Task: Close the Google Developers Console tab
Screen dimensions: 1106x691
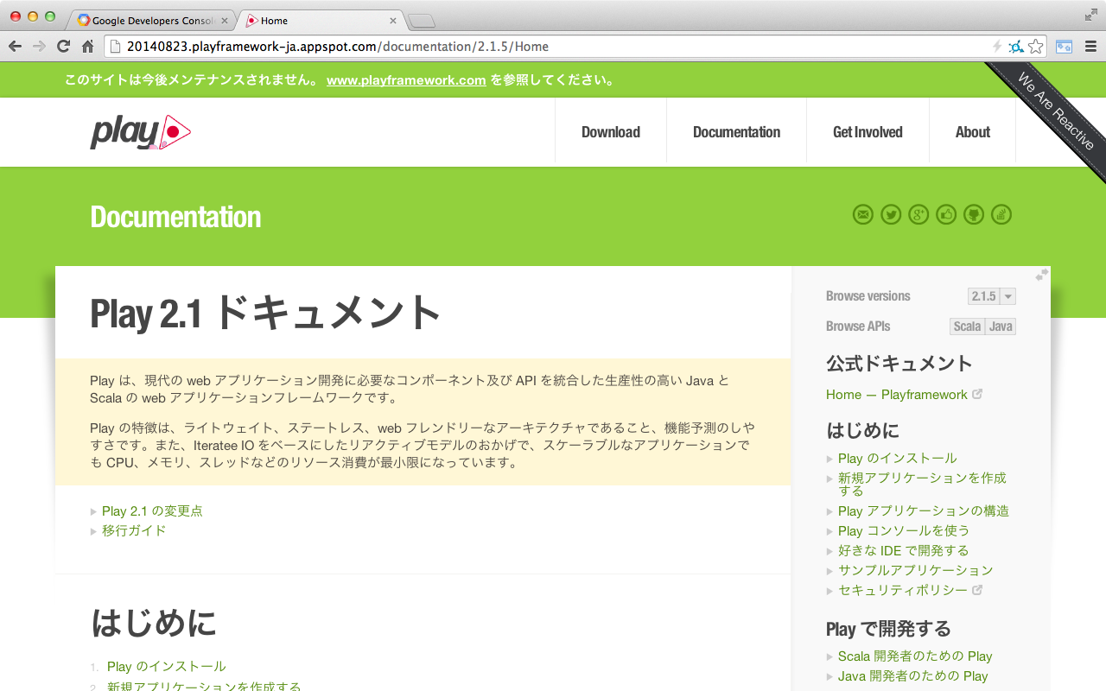Action: [225, 21]
